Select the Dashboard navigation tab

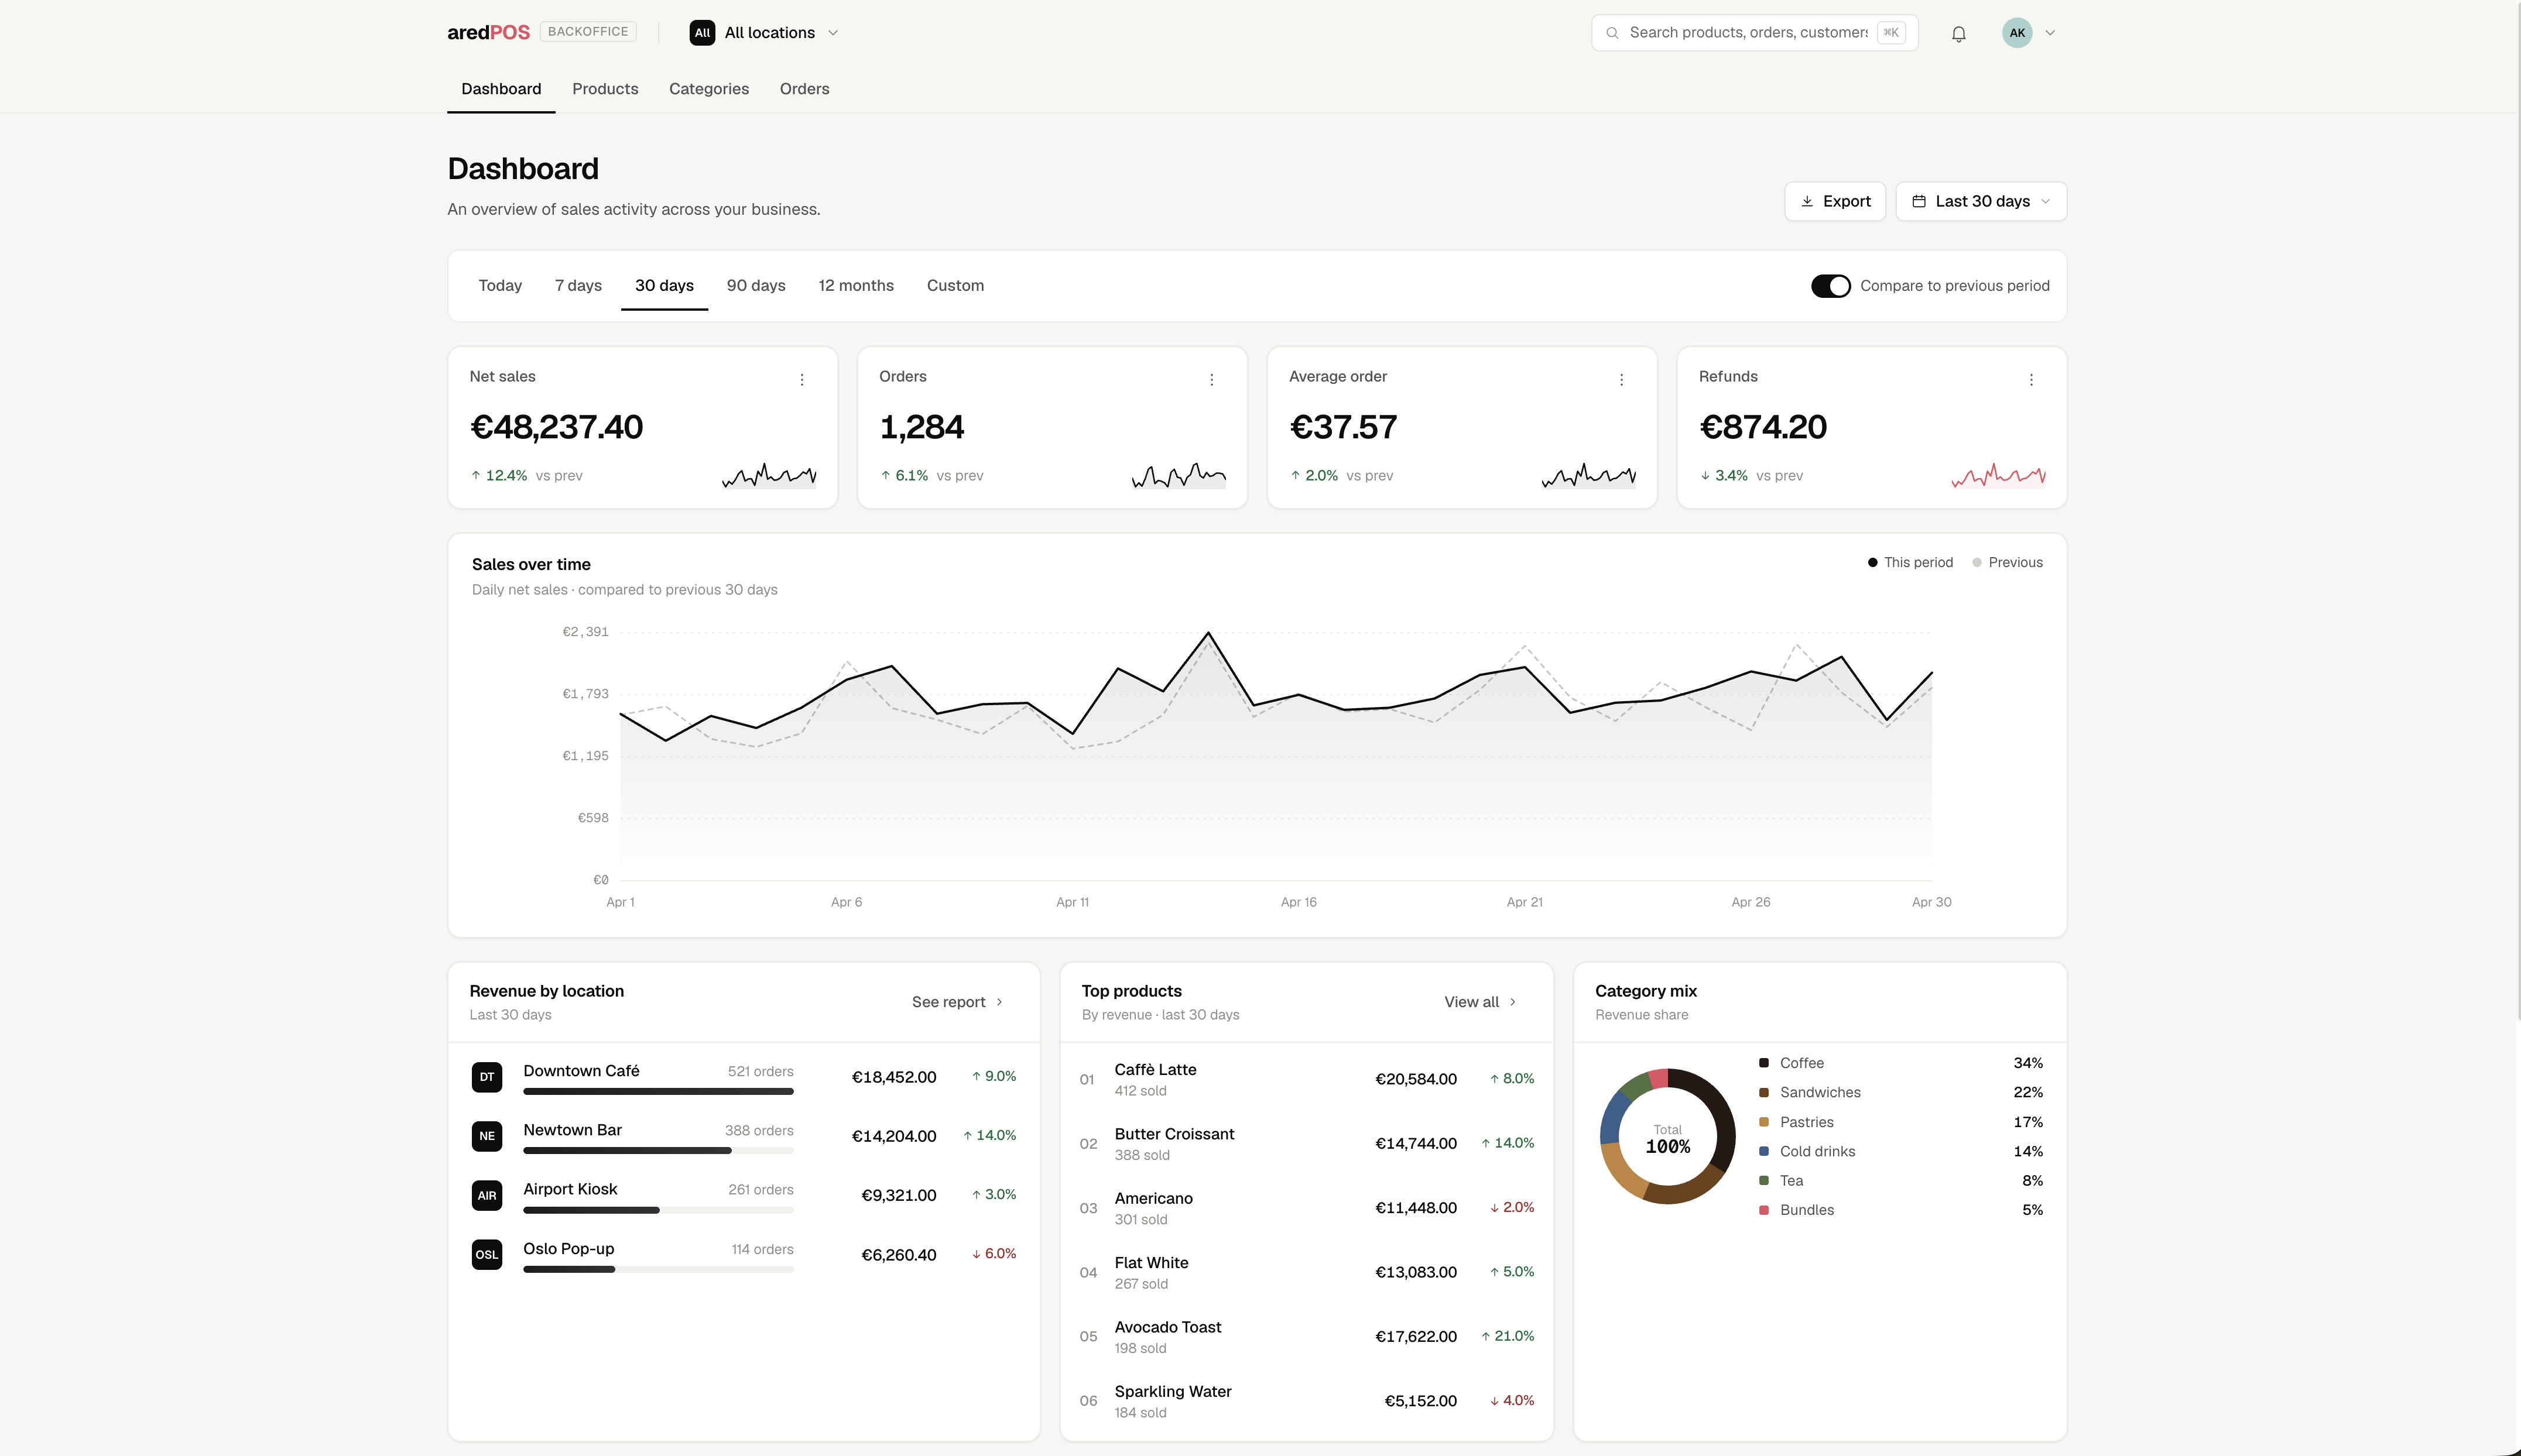[x=501, y=89]
